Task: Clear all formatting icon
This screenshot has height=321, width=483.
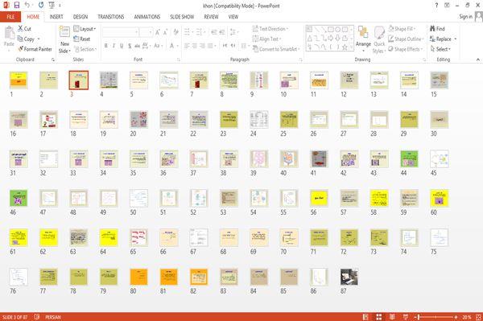Action: click(175, 32)
